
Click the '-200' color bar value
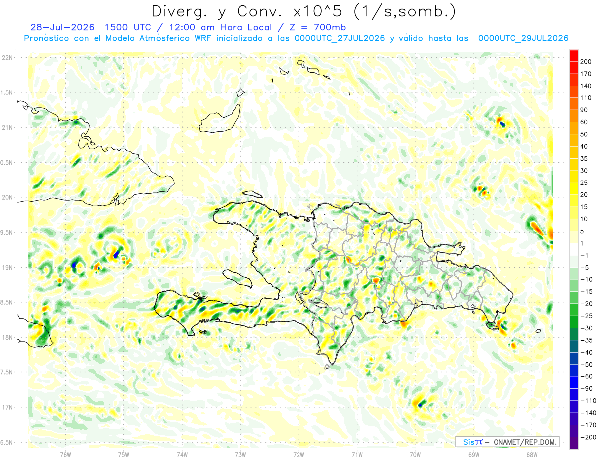589,437
